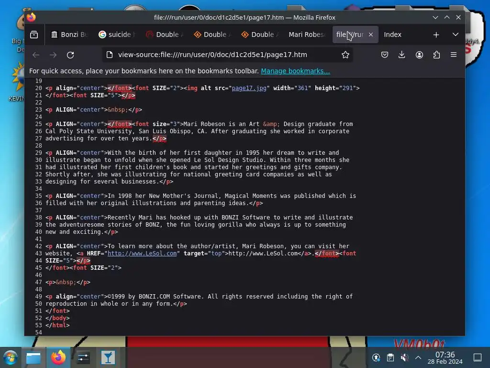This screenshot has width=490, height=368.
Task: Click the Manage bookmarks link
Action: coord(295,71)
